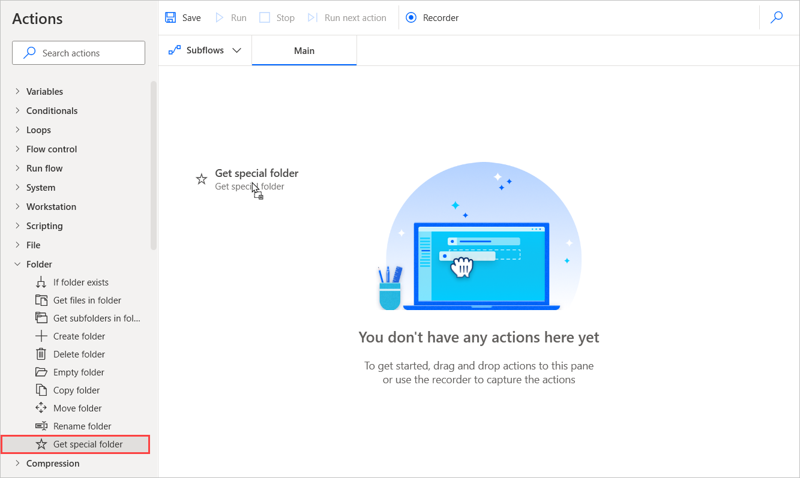Open the search magnifier in top-right toolbar
The height and width of the screenshot is (478, 800).
coord(777,17)
